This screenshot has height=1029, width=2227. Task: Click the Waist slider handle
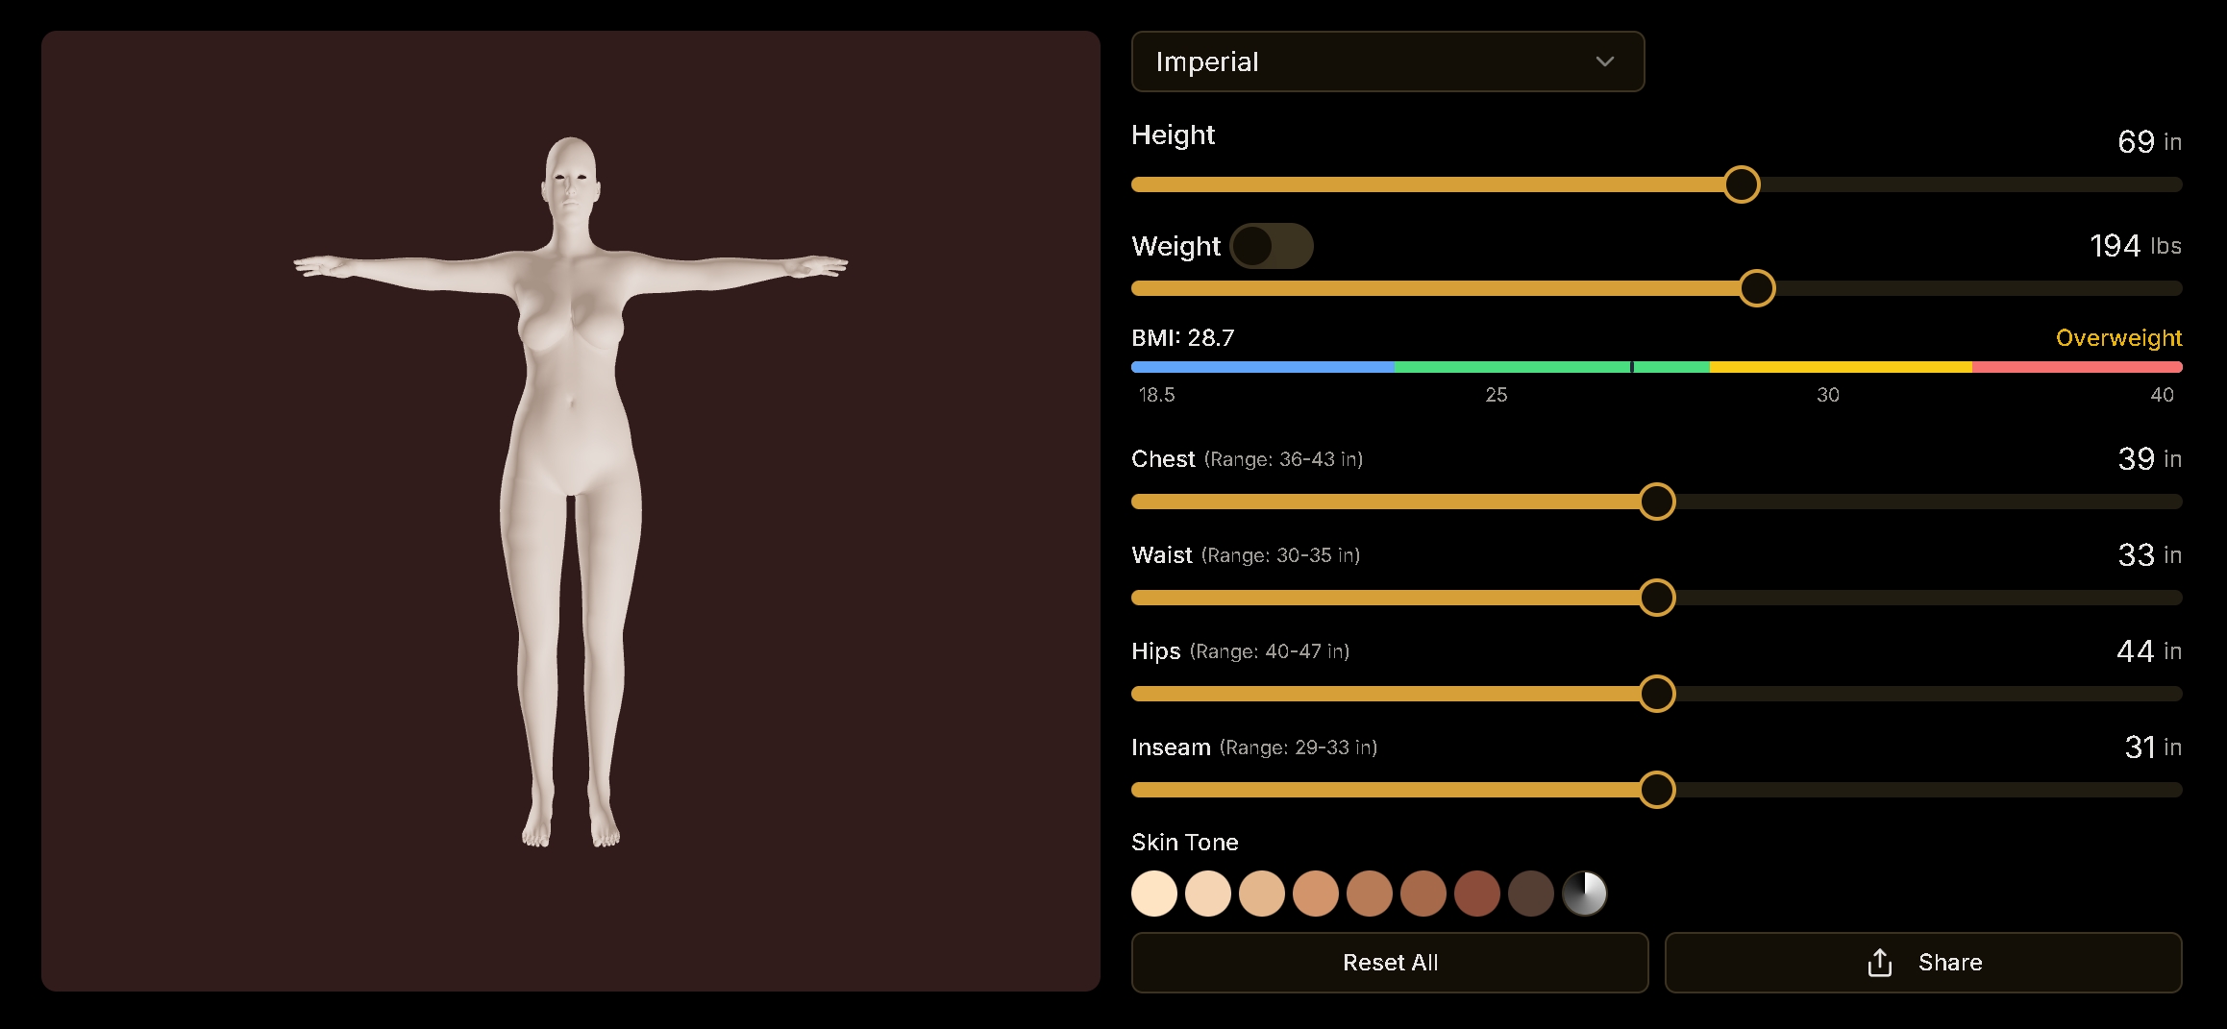click(1656, 597)
